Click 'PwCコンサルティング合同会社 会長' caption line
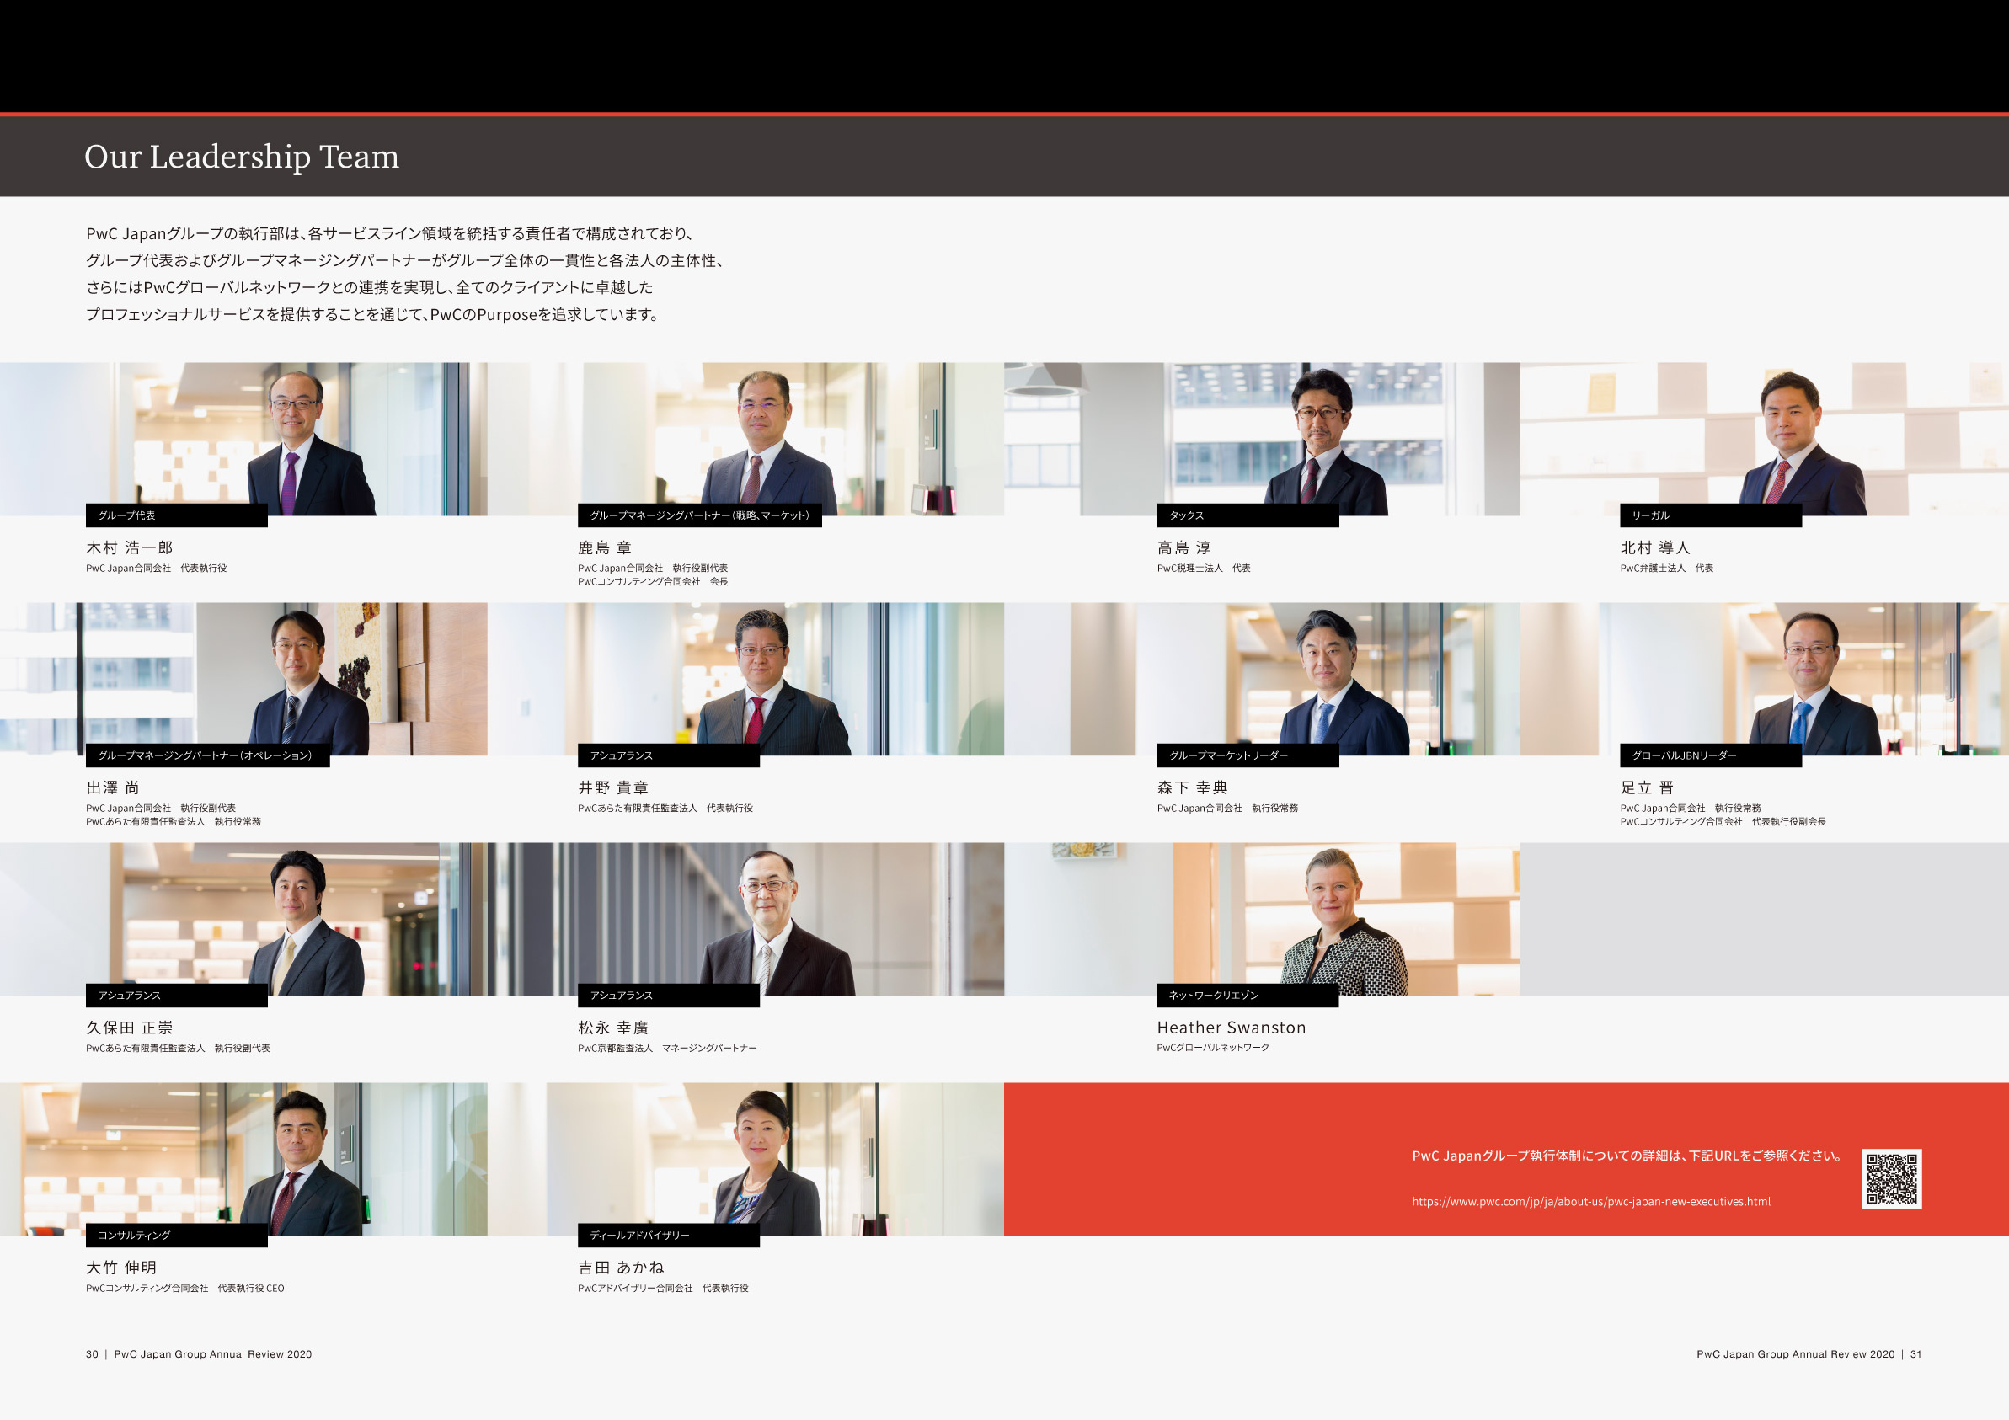 coord(653,581)
